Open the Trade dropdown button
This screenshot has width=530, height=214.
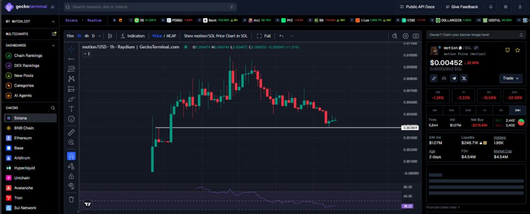pyautogui.click(x=511, y=78)
